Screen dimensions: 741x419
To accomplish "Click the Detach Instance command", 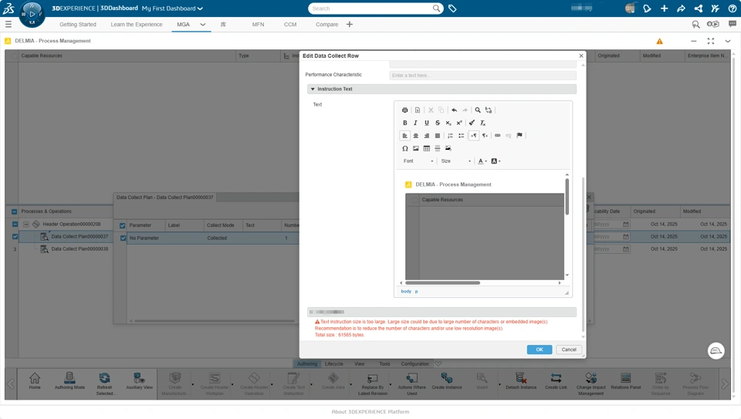I will 521,381.
